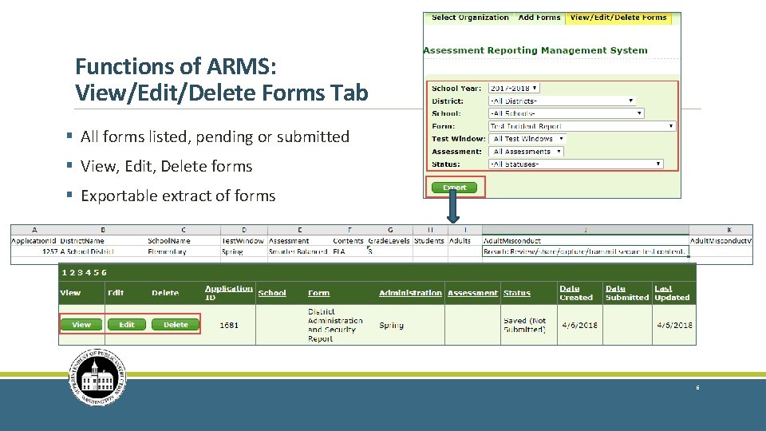Open the View/Edit/Delete Forms tab
766x431 pixels.
click(618, 18)
